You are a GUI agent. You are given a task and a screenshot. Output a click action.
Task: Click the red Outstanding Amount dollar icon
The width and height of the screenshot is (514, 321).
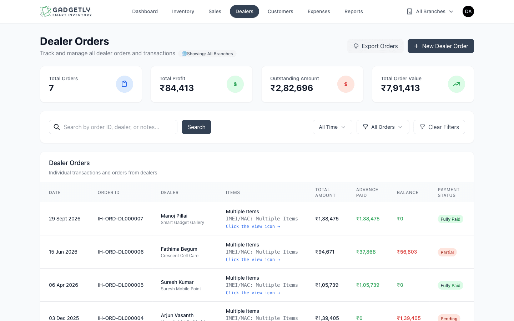[346, 84]
